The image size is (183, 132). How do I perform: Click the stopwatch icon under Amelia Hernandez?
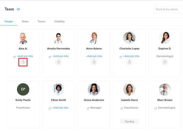point(58,62)
